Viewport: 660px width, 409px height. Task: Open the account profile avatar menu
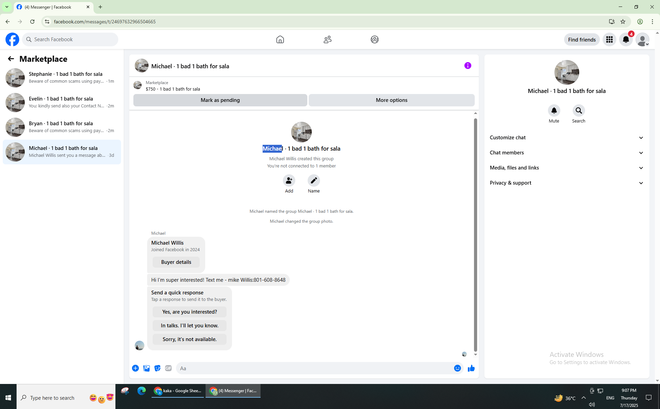pyautogui.click(x=642, y=39)
